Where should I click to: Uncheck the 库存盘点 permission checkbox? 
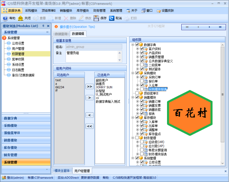coord(142,133)
